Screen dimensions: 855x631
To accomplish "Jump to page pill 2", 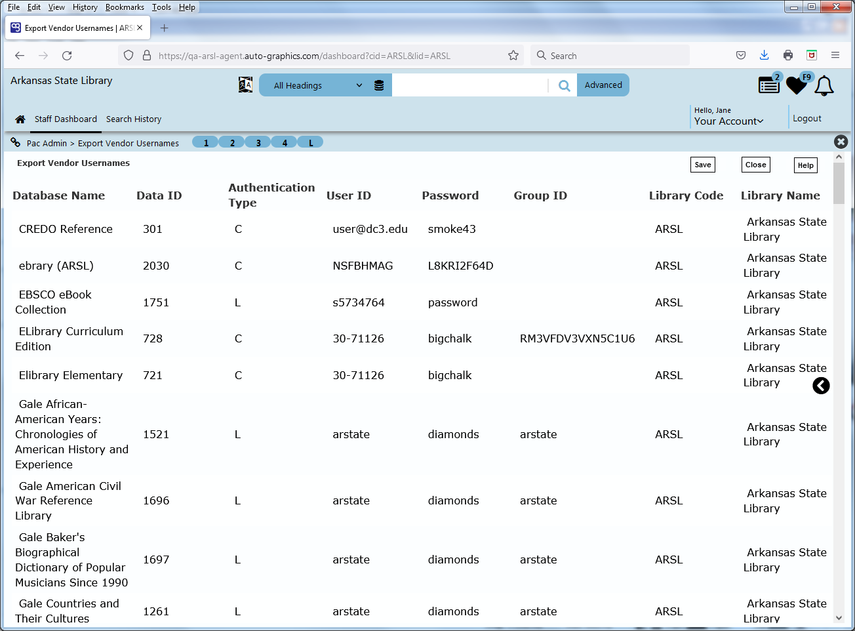I will (232, 142).
